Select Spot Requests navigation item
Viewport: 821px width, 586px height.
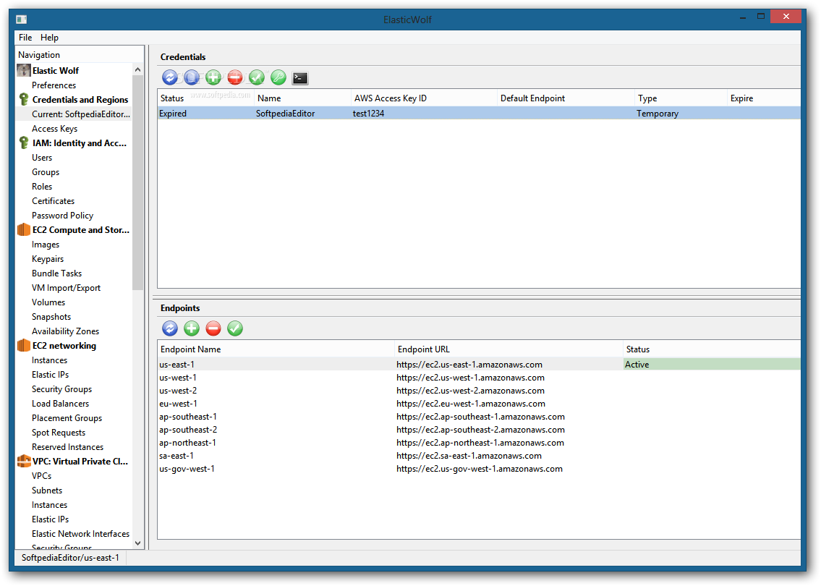[x=59, y=432]
